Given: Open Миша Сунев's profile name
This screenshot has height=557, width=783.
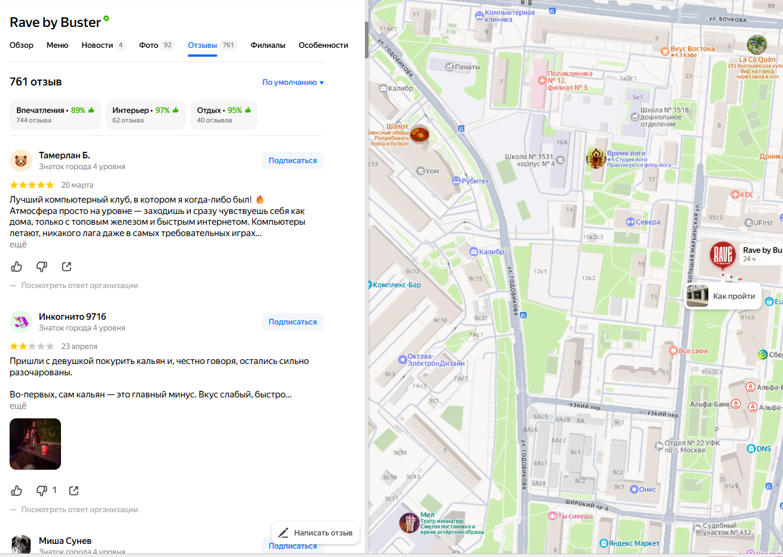Looking at the screenshot, I should (x=65, y=541).
